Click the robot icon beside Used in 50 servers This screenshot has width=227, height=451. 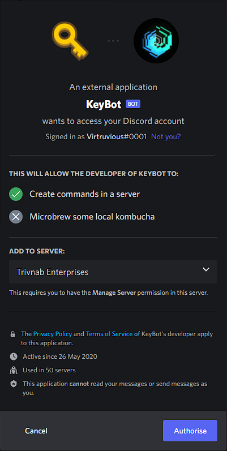pos(13,371)
